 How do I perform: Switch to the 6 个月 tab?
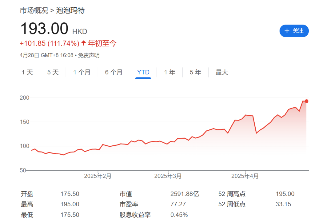coord(114,72)
